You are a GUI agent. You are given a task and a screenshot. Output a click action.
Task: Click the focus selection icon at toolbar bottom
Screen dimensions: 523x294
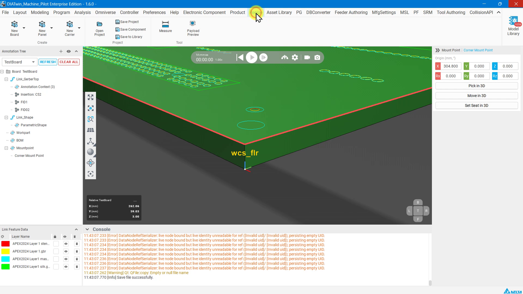[x=90, y=174]
